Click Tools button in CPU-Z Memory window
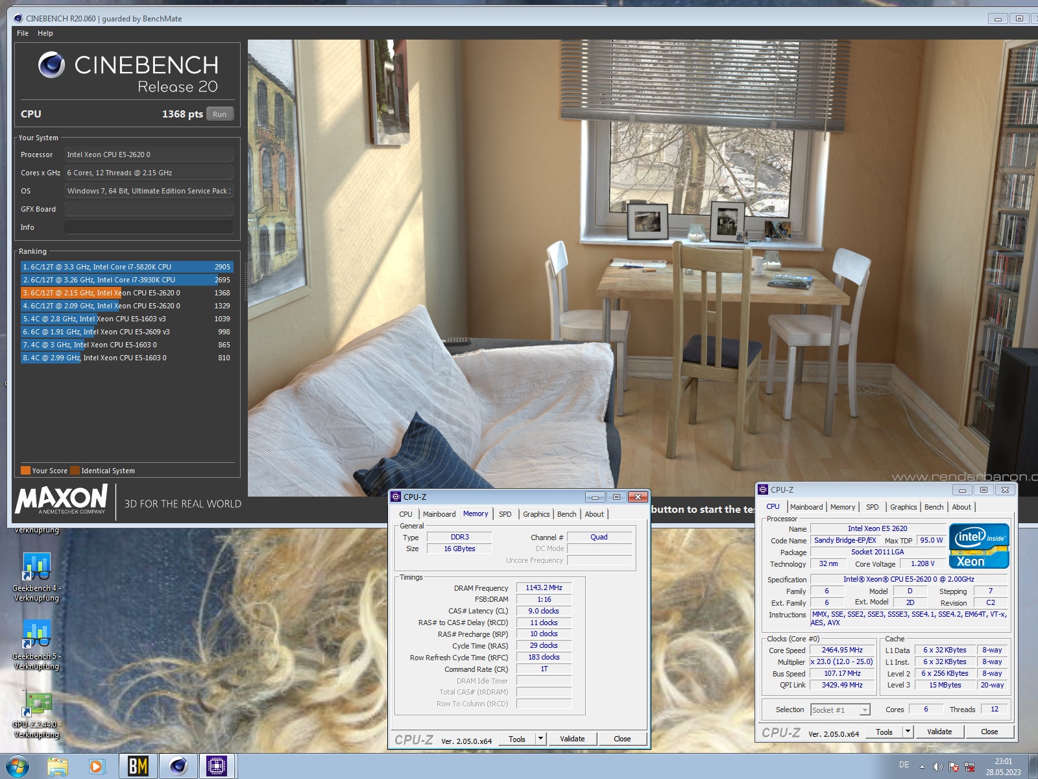Screen dimensions: 1038x779 tap(517, 739)
